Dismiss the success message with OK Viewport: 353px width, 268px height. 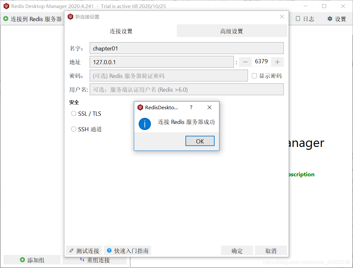200,141
